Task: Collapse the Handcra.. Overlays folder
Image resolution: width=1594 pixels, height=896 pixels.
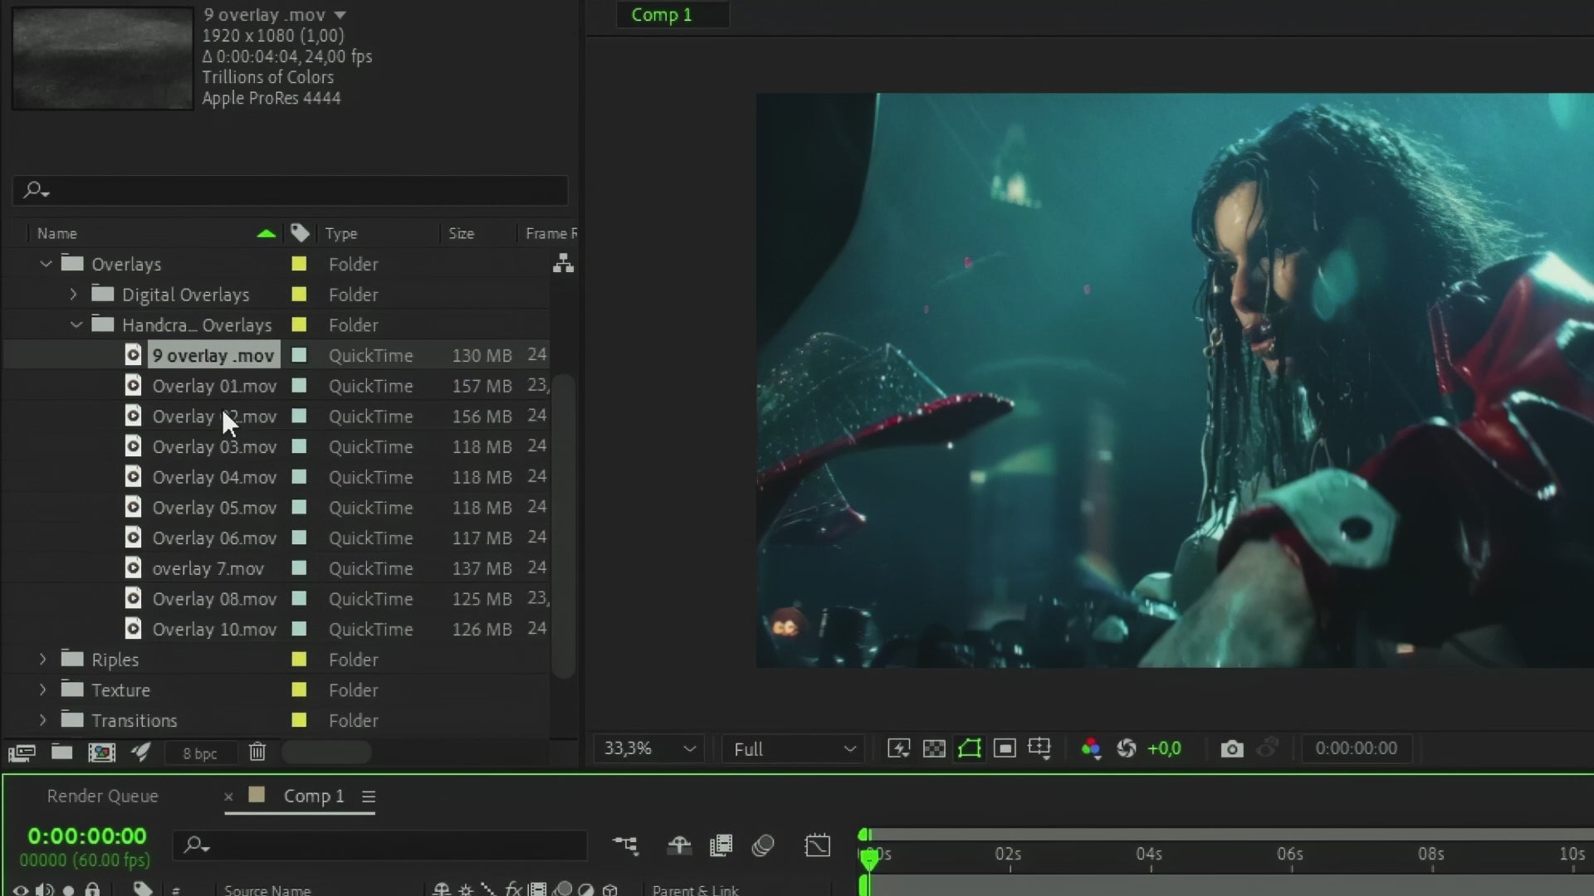Action: tap(76, 324)
